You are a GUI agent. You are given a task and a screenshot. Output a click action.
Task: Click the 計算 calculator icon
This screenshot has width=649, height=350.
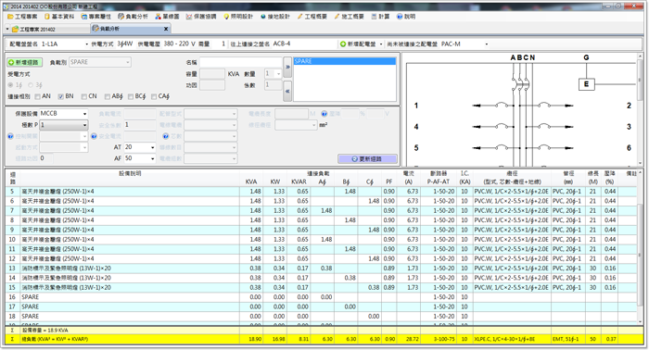(374, 17)
